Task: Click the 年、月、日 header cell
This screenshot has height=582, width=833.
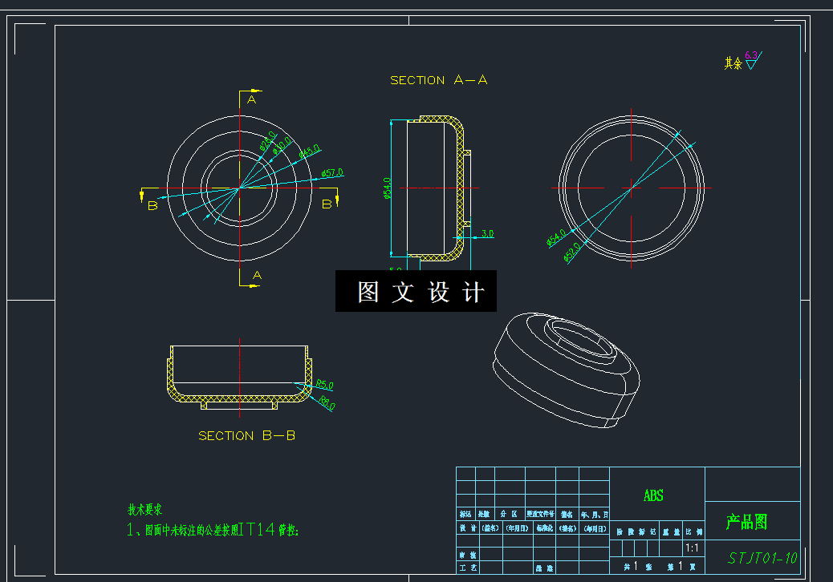Action: coord(595,514)
